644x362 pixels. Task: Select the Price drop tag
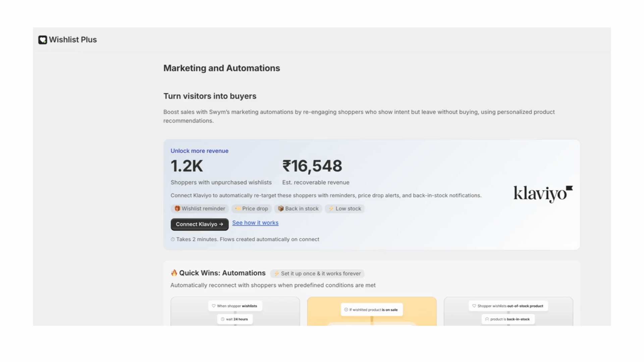pyautogui.click(x=252, y=208)
